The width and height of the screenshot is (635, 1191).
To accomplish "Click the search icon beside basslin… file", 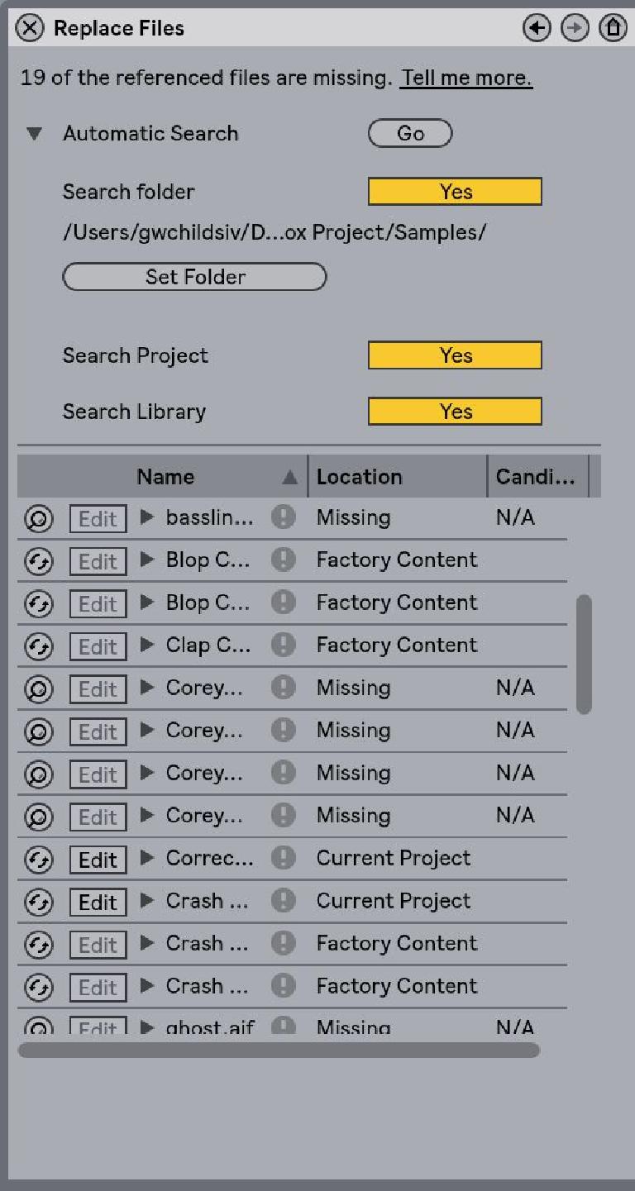I will 38,519.
